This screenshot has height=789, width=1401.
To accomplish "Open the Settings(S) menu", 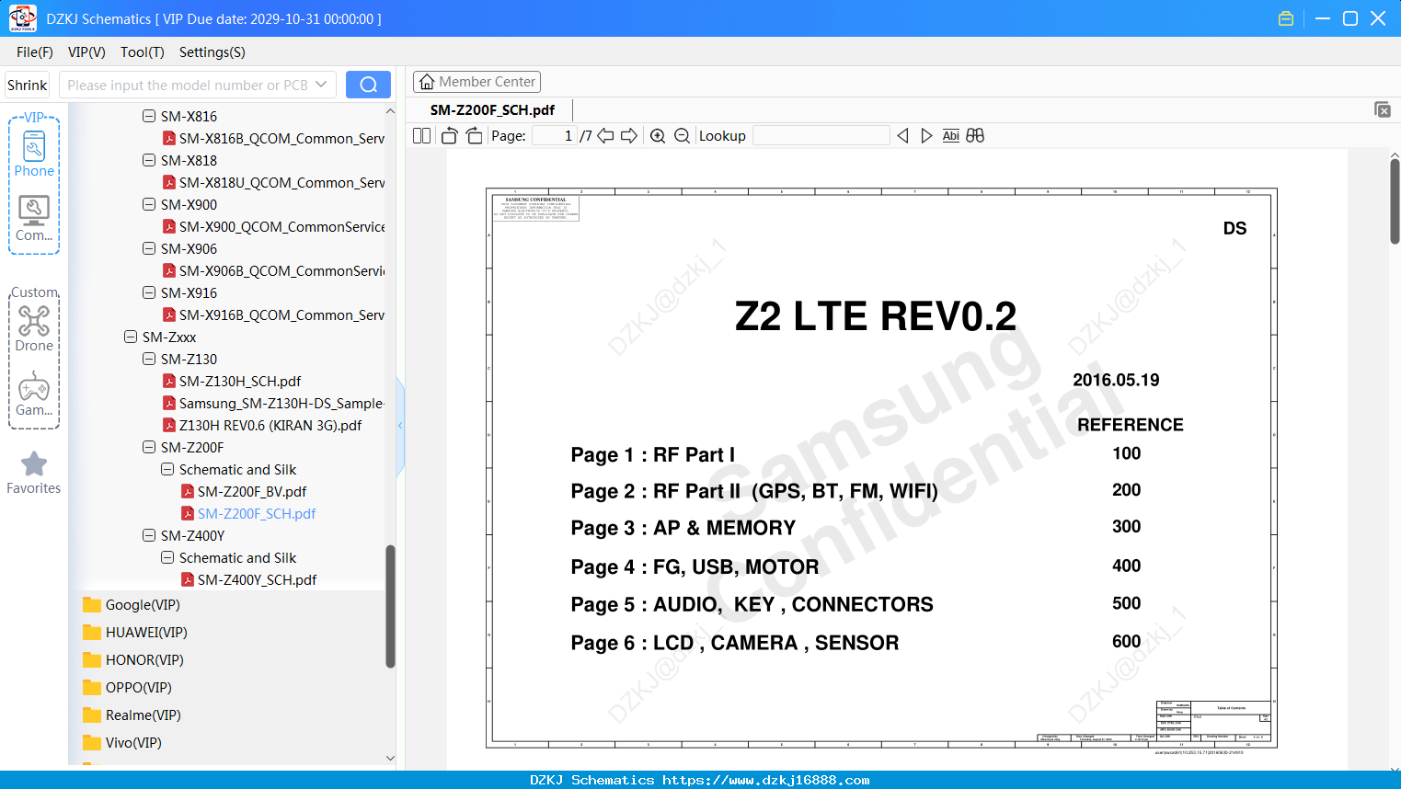I will tap(212, 52).
